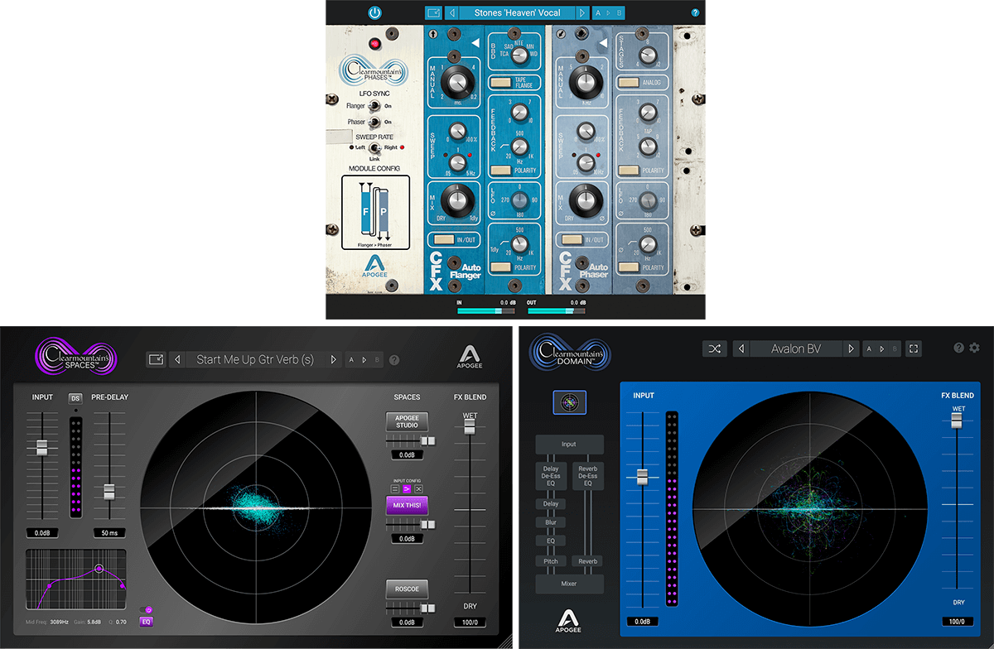Go to previous preset in Domain
This screenshot has height=649, width=994.
click(x=741, y=349)
